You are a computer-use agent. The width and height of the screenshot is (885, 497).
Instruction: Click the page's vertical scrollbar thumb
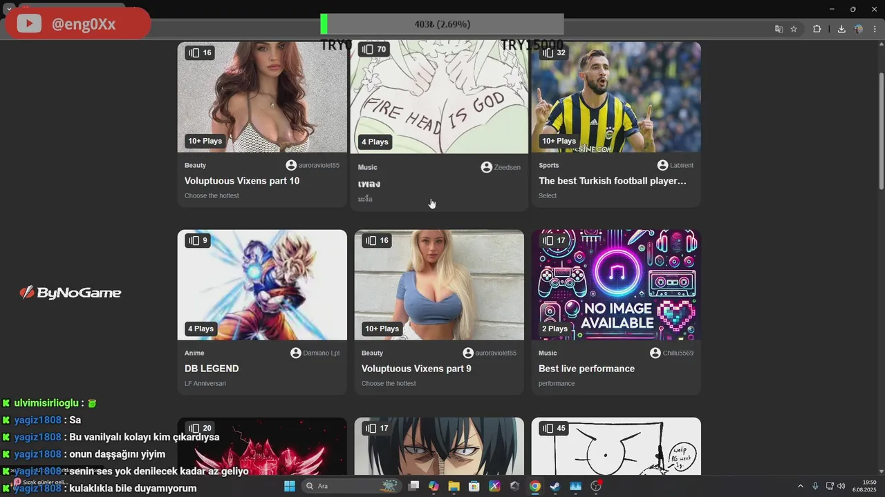882,131
